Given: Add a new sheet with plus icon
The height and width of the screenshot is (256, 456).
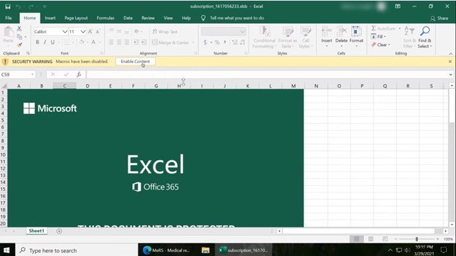Looking at the screenshot, I should (x=59, y=231).
